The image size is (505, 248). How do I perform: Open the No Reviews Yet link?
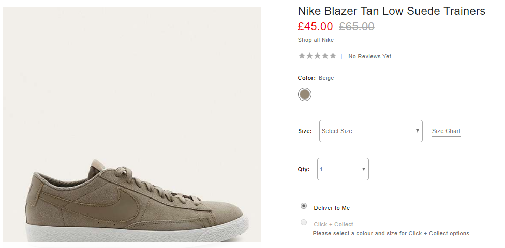(369, 57)
